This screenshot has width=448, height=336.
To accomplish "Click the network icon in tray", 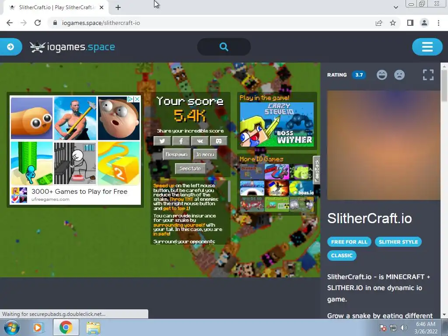I will tap(393, 328).
